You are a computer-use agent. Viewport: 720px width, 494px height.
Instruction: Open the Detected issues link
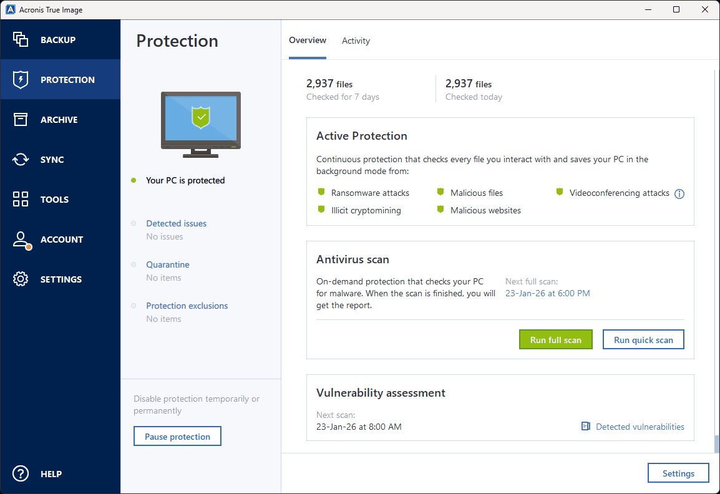(176, 223)
